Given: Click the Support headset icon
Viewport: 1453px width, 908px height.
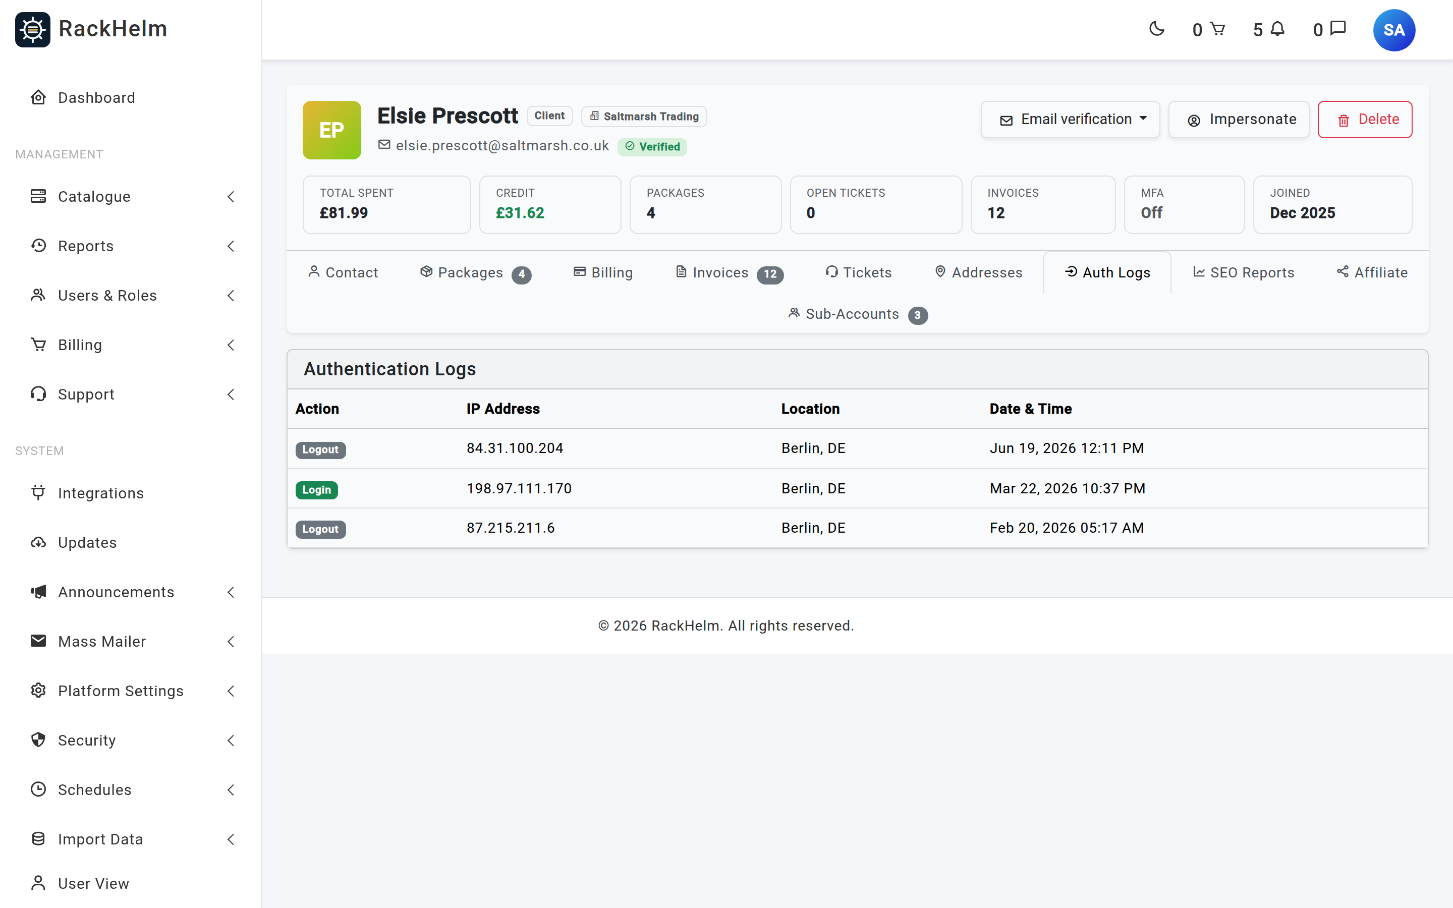Looking at the screenshot, I should [x=38, y=394].
